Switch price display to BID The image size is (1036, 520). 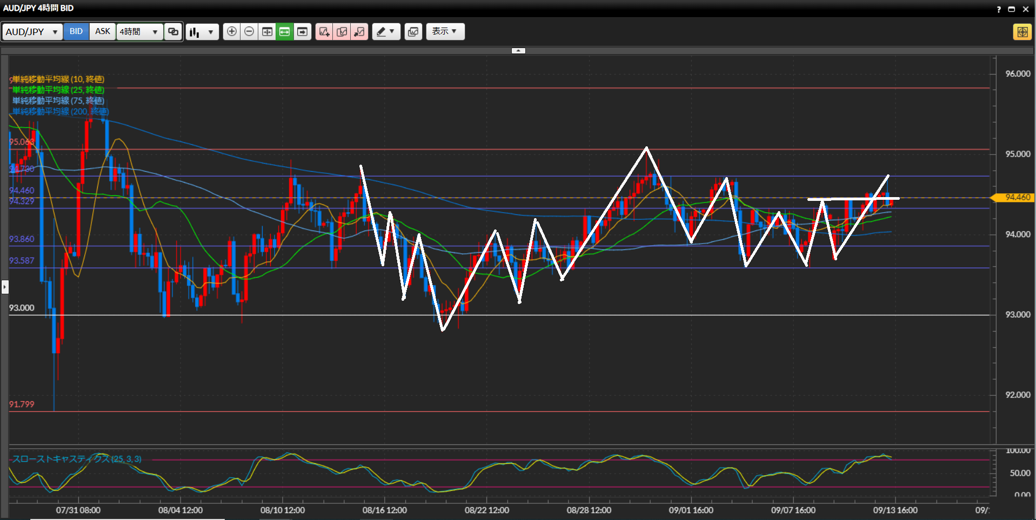click(76, 32)
